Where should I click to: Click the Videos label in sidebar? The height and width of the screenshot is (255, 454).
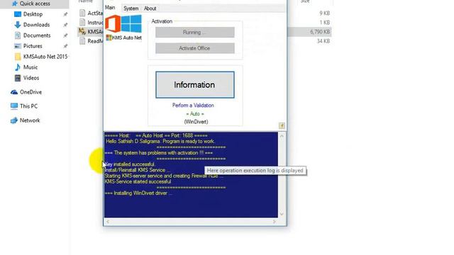click(31, 78)
